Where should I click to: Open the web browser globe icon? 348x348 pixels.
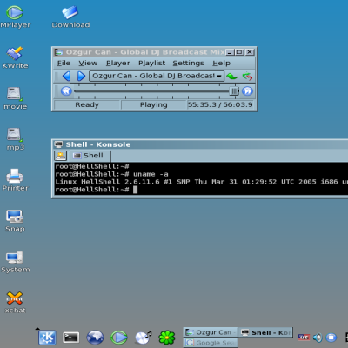(x=95, y=338)
